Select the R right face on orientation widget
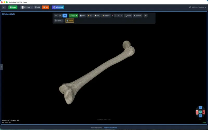Image resolution: width=208 pixels, height=130 pixels. tap(204, 112)
